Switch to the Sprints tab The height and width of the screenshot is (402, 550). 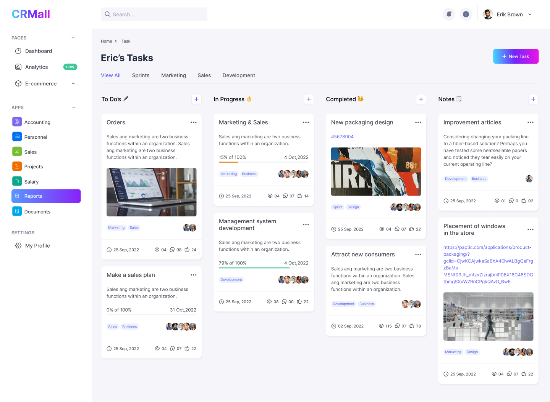tap(141, 75)
